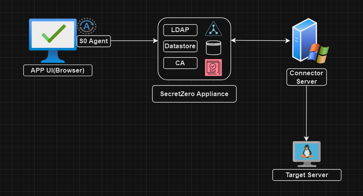Image resolution: width=363 pixels, height=196 pixels.
Task: Click the pink CA certificate icon
Action: pos(214,68)
